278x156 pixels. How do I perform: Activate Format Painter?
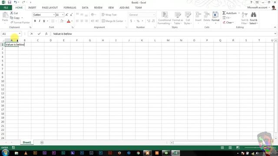pos(20,23)
